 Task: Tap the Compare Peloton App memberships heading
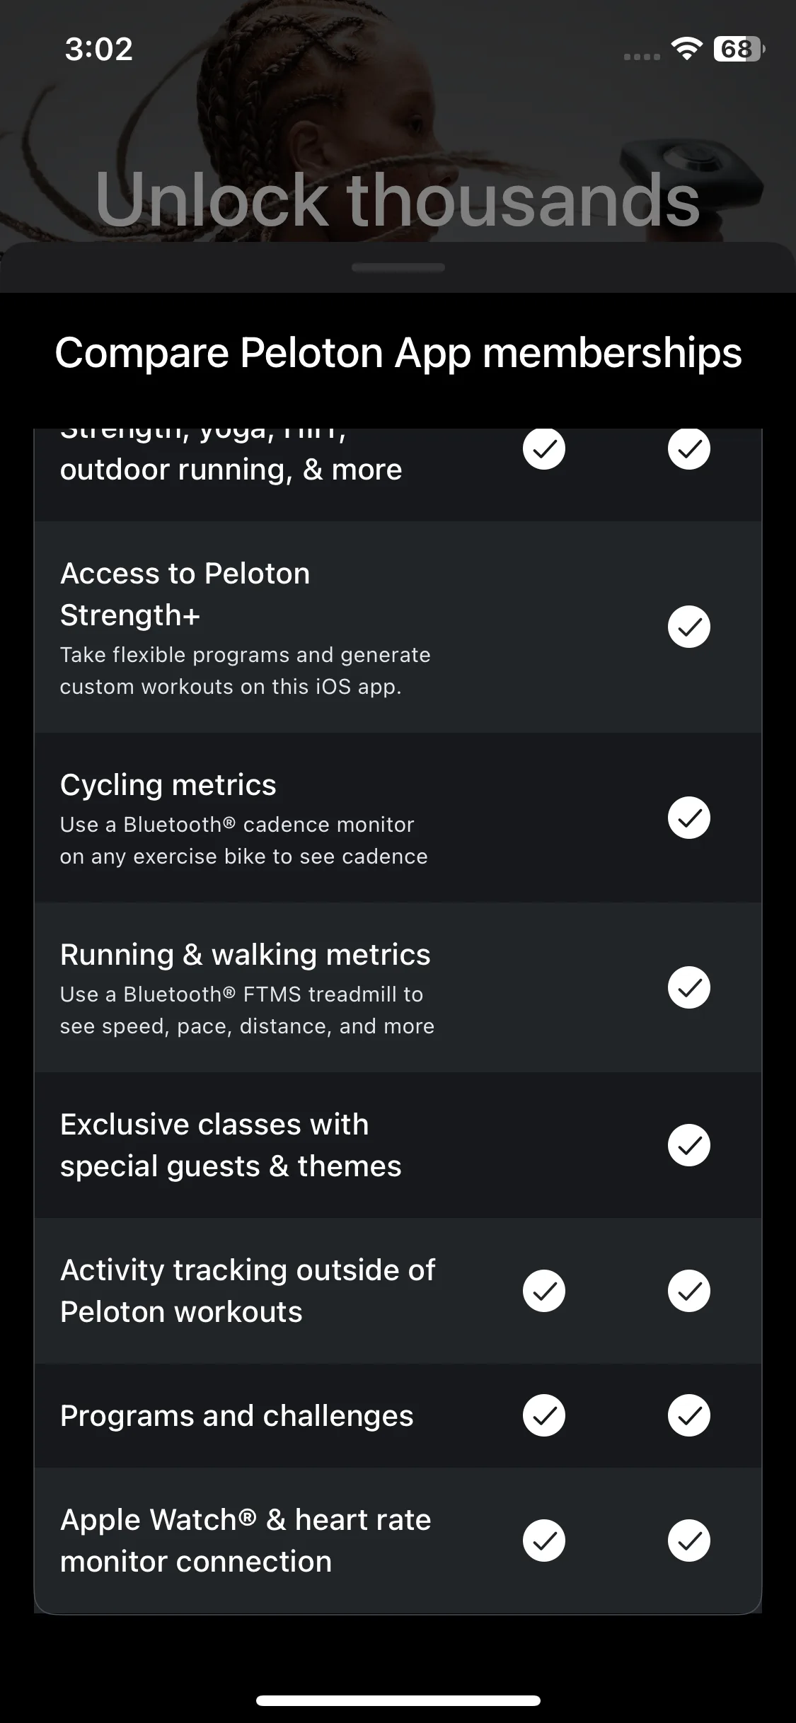398,352
